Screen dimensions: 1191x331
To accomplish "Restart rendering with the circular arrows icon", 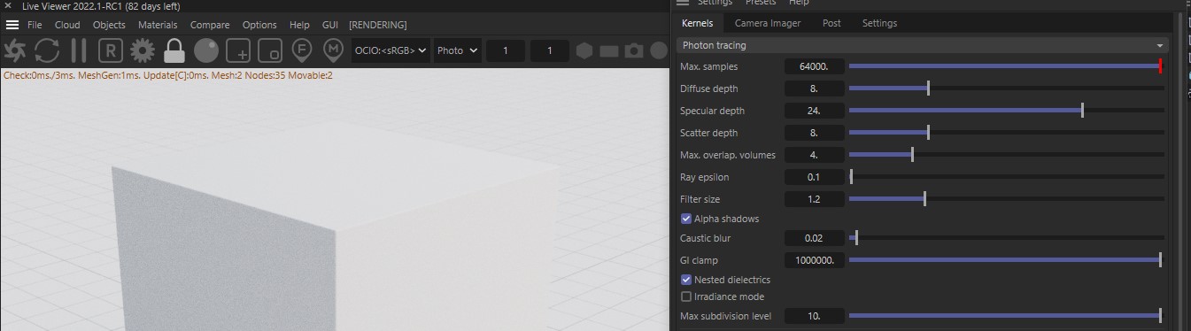I will [x=47, y=50].
